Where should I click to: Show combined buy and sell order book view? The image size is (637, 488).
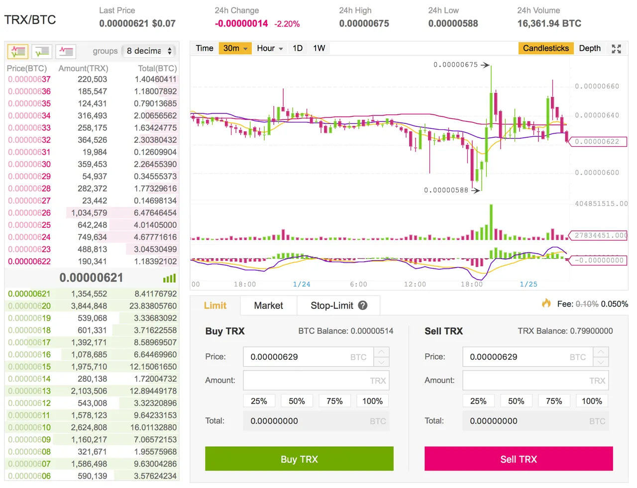[18, 51]
